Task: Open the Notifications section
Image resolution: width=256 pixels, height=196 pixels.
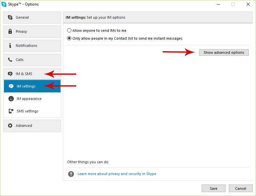Action: pyautogui.click(x=32, y=46)
